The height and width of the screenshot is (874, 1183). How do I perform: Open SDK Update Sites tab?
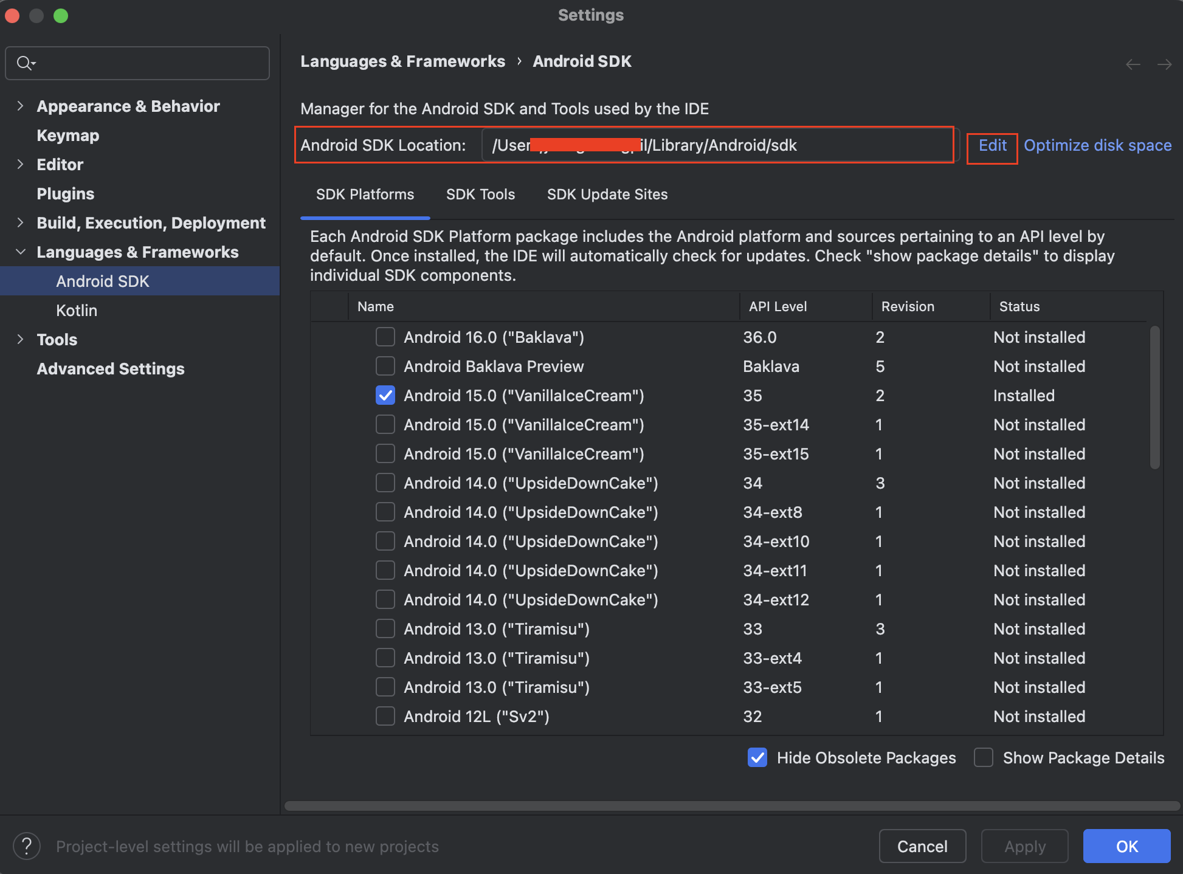coord(607,194)
